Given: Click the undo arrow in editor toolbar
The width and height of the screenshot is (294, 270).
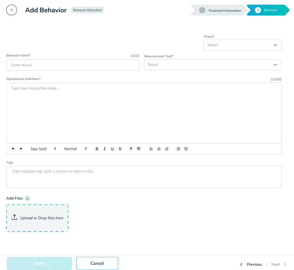Looking at the screenshot, I should click(13, 149).
